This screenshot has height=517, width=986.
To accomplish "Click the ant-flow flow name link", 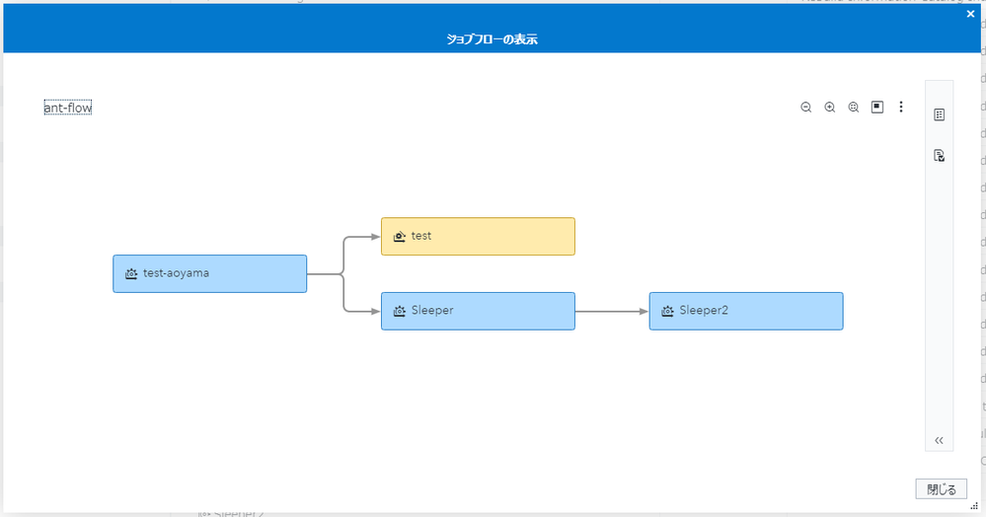I will (x=68, y=108).
